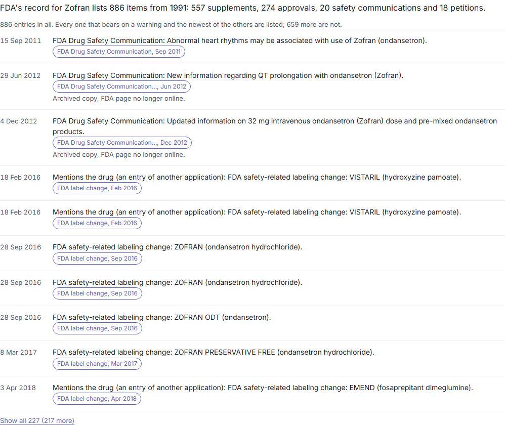Viewport: 505px width, 426px height.
Task: Open the FDA Drug Safety Communication..., Jun 2012 link
Action: [122, 87]
